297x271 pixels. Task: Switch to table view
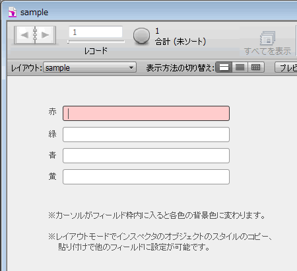coord(255,67)
